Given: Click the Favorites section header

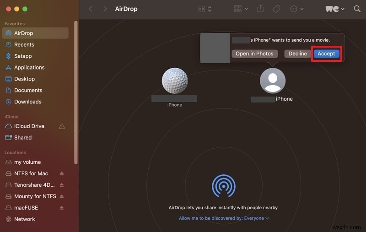Looking at the screenshot, I should (15, 24).
